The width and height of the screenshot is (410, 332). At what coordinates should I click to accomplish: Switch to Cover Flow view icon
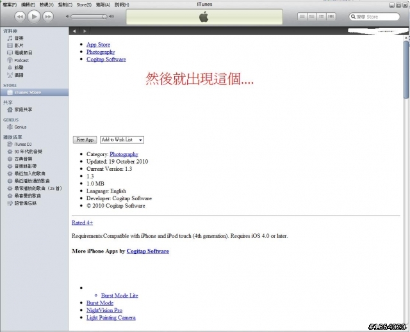[x=331, y=17]
